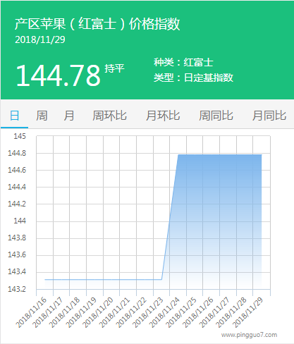Open the 周同比 tab
The image size is (294, 344).
point(216,116)
